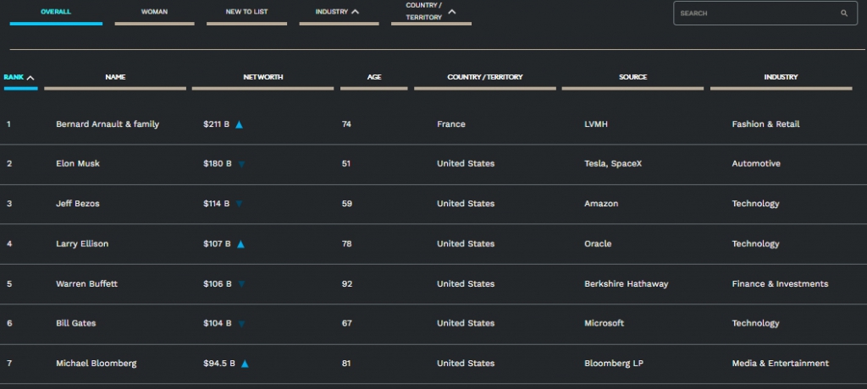The height and width of the screenshot is (389, 867).
Task: Click down arrow next to $180 B
Action: point(241,164)
